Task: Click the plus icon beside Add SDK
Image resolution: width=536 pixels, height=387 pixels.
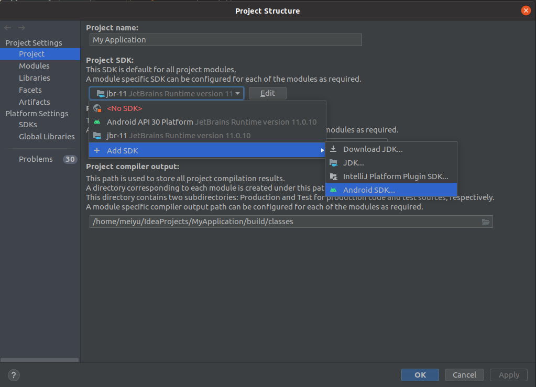Action: [x=96, y=151]
